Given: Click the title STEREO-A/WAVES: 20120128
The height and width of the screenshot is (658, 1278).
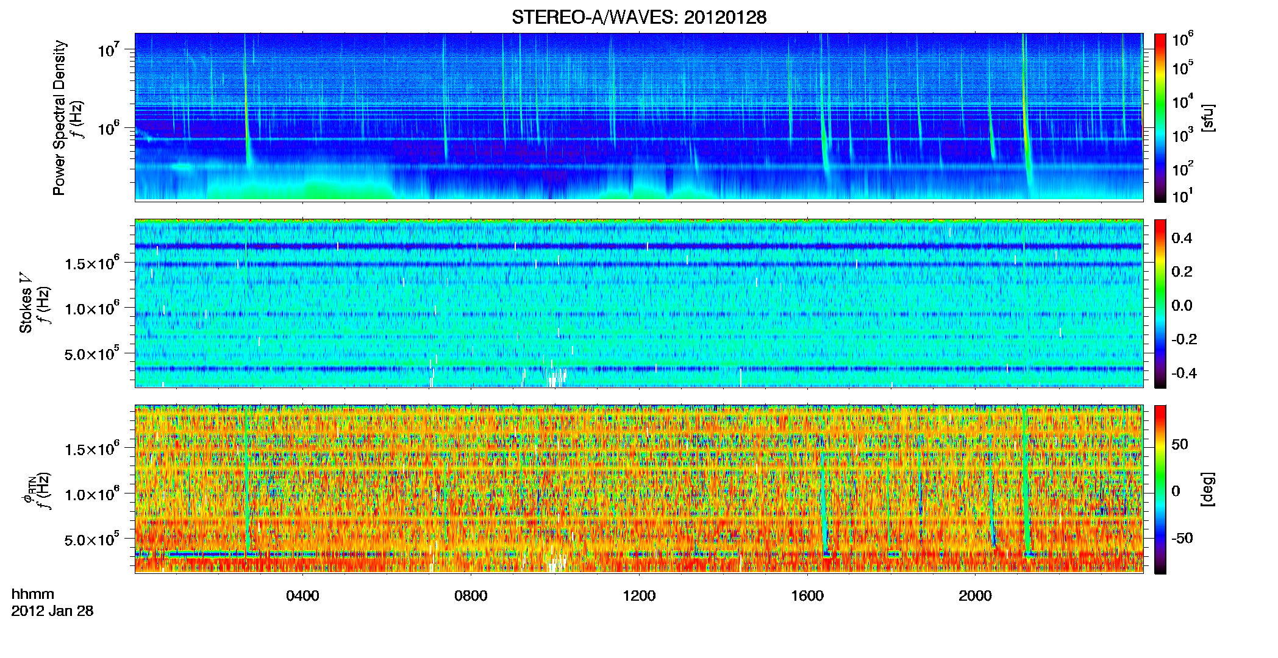Looking at the screenshot, I should click(638, 17).
